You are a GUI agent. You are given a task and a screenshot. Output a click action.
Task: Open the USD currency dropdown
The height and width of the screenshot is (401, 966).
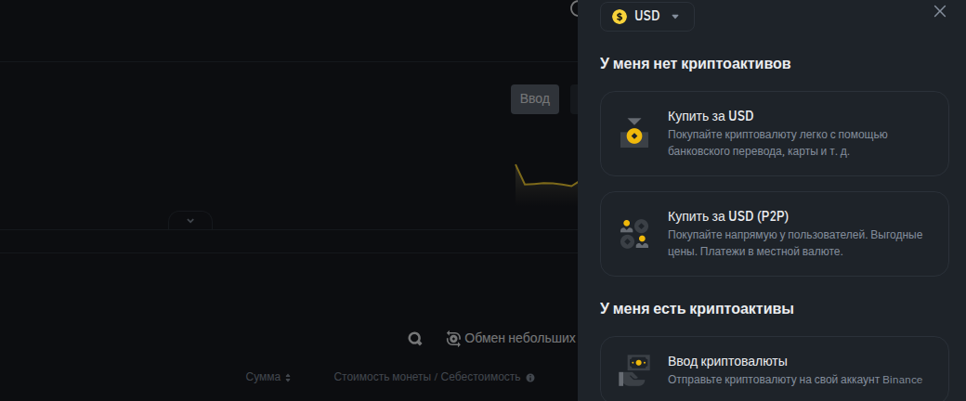pyautogui.click(x=647, y=17)
